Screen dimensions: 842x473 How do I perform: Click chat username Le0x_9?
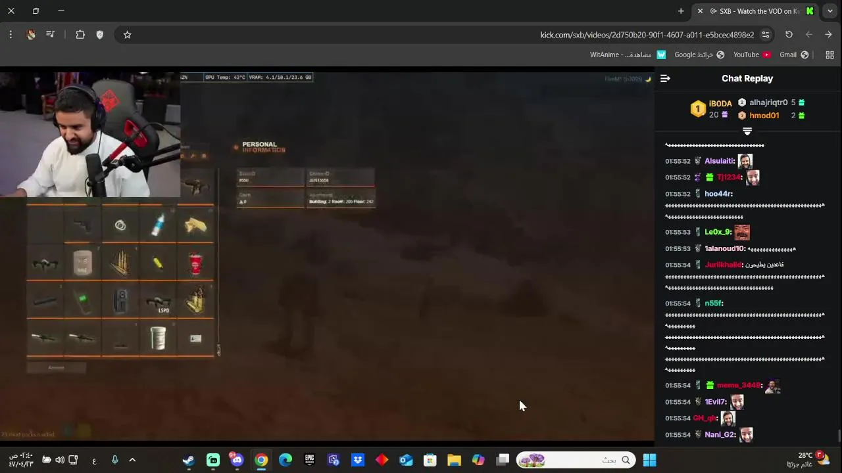click(x=718, y=232)
